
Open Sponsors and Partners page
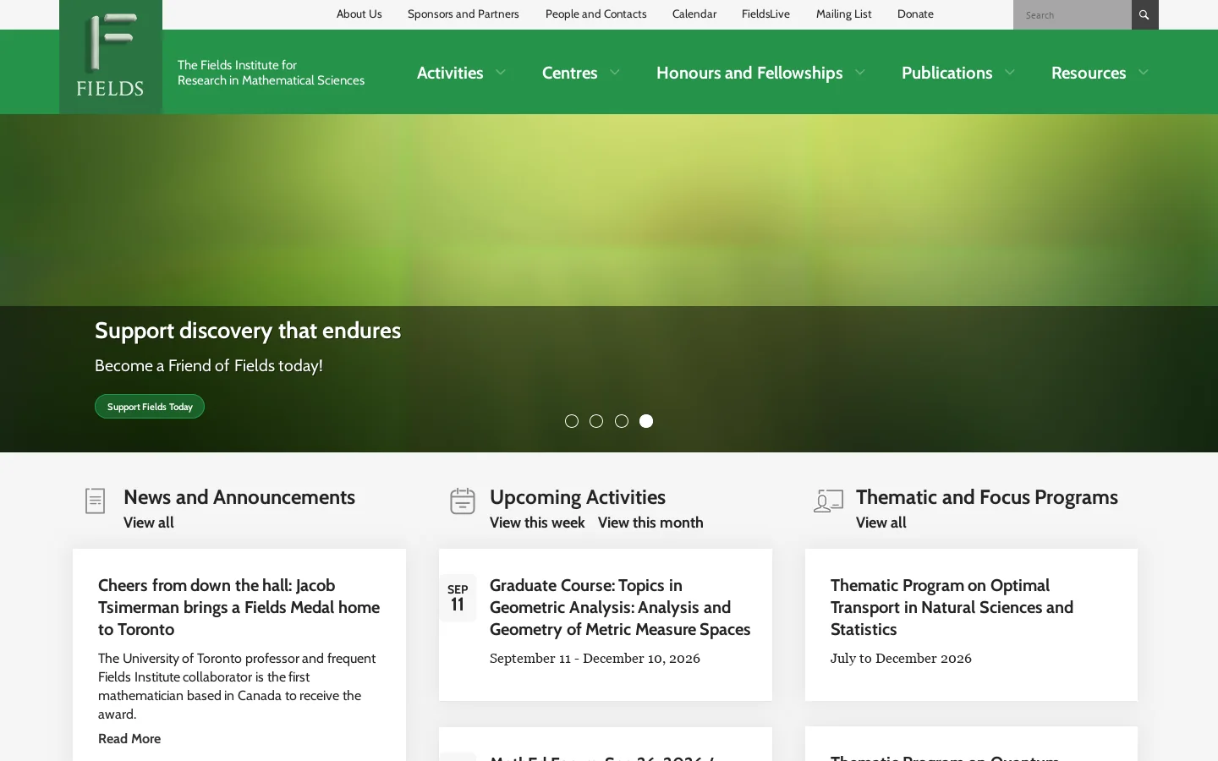tap(464, 14)
